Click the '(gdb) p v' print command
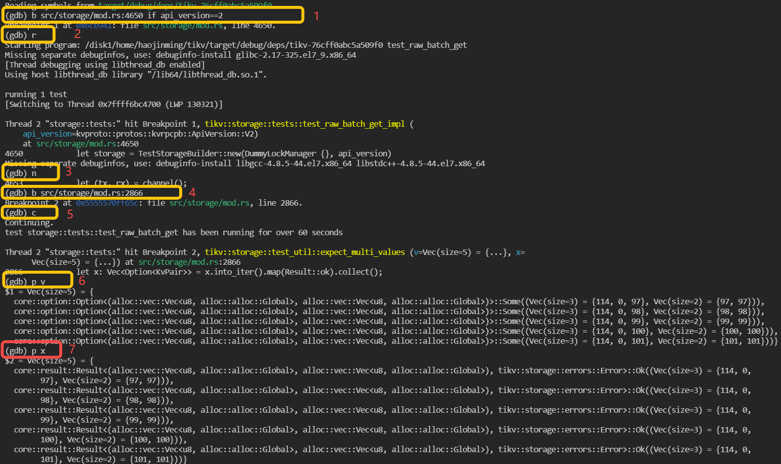Image resolution: width=781 pixels, height=464 pixels. point(25,282)
